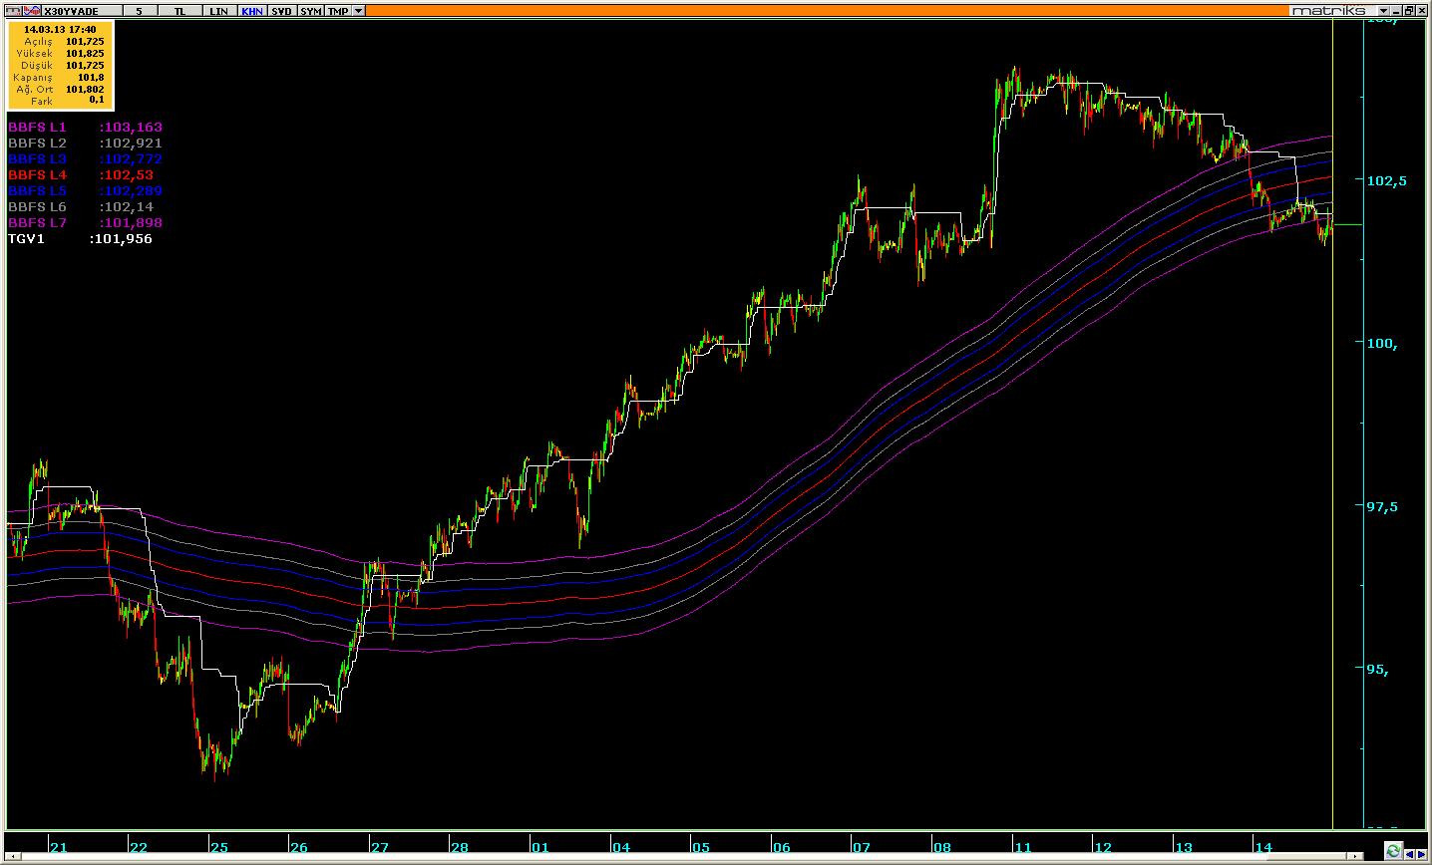Click date label 25 on time axis
This screenshot has width=1432, height=865.
pos(218,848)
